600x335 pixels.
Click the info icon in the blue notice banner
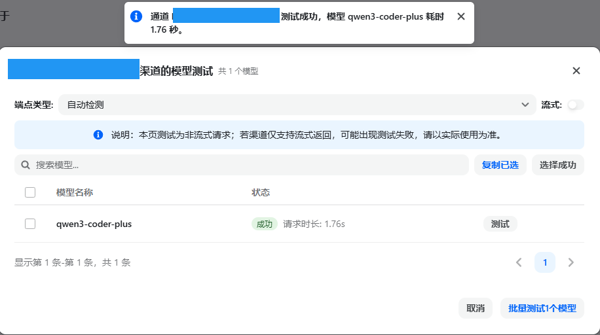pyautogui.click(x=98, y=135)
